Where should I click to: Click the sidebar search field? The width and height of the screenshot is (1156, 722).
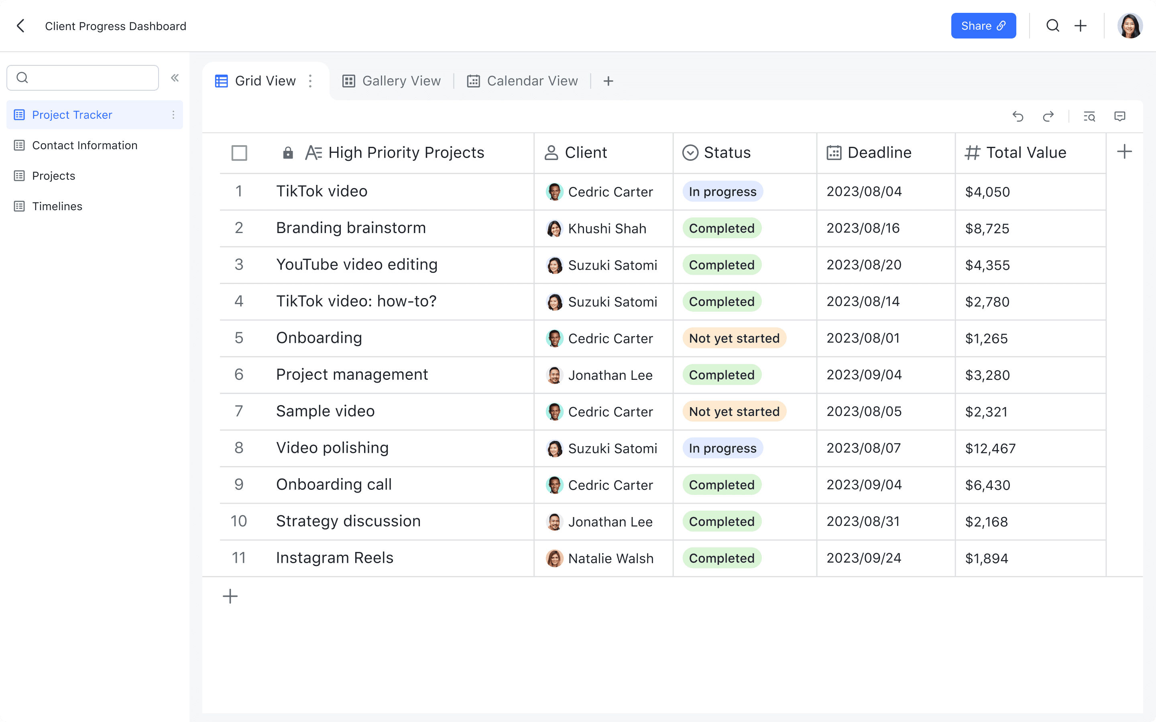tap(91, 78)
